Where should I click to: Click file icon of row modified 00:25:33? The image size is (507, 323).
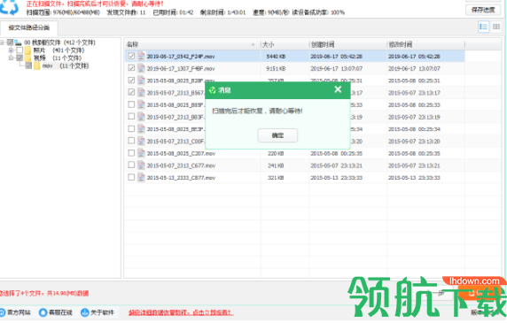(x=141, y=104)
